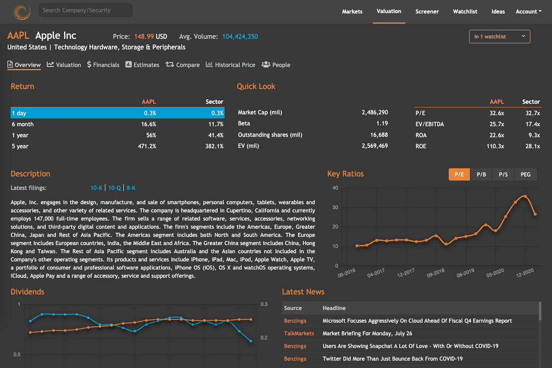Click the last point on the P/E chart

point(535,214)
